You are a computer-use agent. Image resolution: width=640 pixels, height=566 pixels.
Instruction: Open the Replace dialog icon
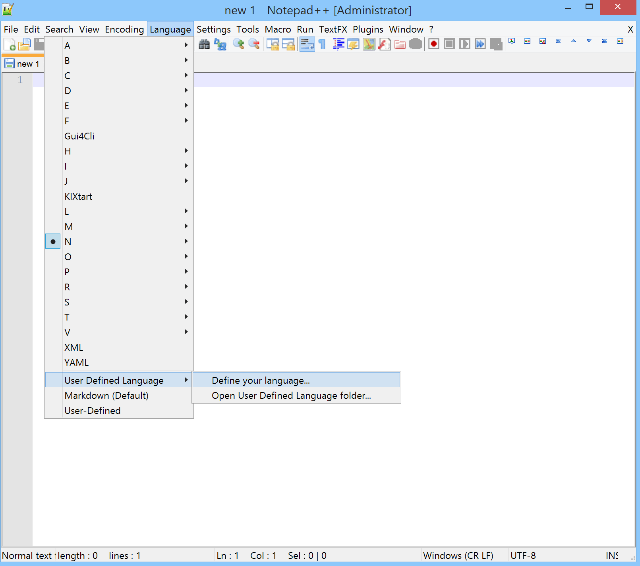[x=220, y=44]
